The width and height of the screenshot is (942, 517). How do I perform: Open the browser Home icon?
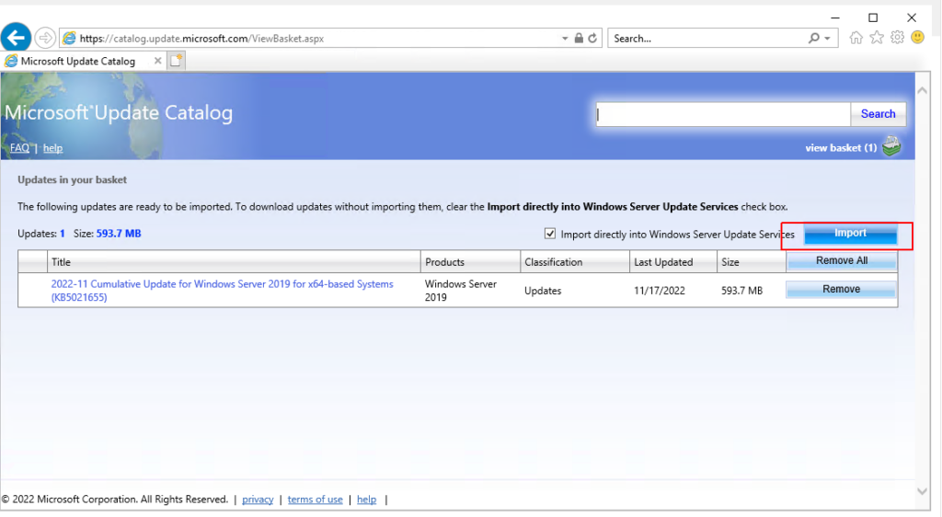(x=856, y=38)
